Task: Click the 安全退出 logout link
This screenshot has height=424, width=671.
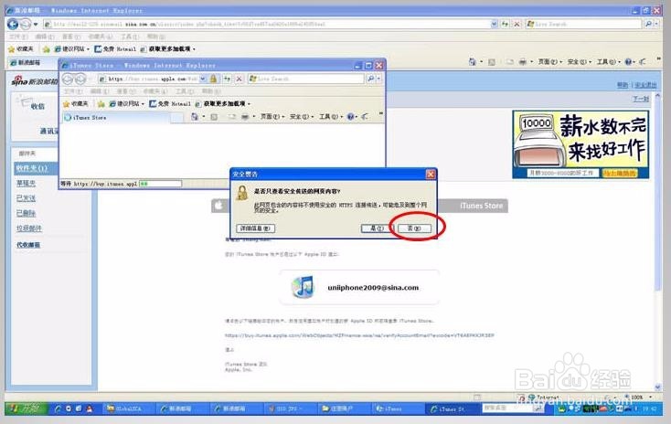Action: pyautogui.click(x=645, y=85)
